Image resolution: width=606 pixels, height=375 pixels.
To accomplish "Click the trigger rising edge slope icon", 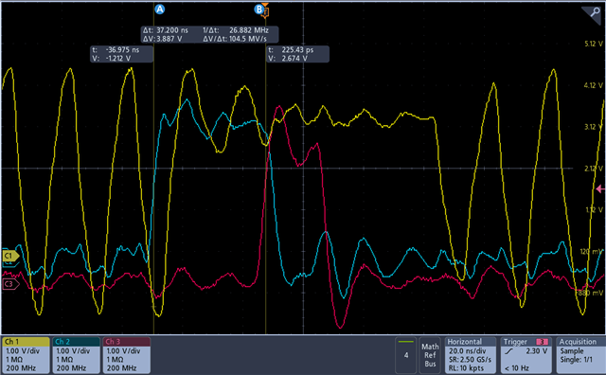I will [509, 351].
